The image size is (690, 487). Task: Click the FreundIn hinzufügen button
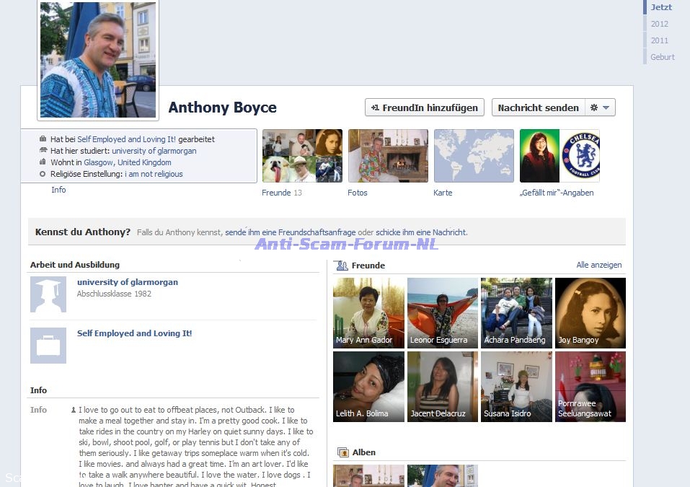click(x=424, y=108)
